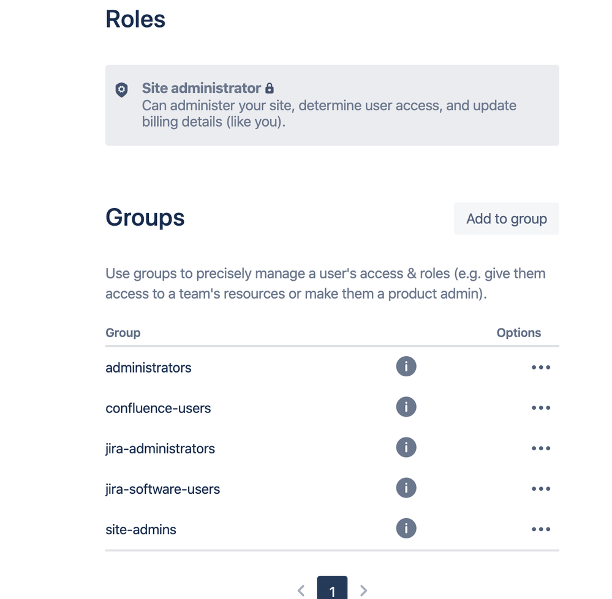The width and height of the screenshot is (612, 599).
Task: Open more options for site-admins
Action: [x=540, y=529]
